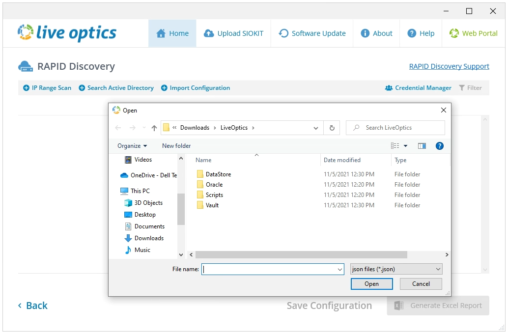Select This PC in navigation pane
The height and width of the screenshot is (335, 507).
click(x=135, y=191)
